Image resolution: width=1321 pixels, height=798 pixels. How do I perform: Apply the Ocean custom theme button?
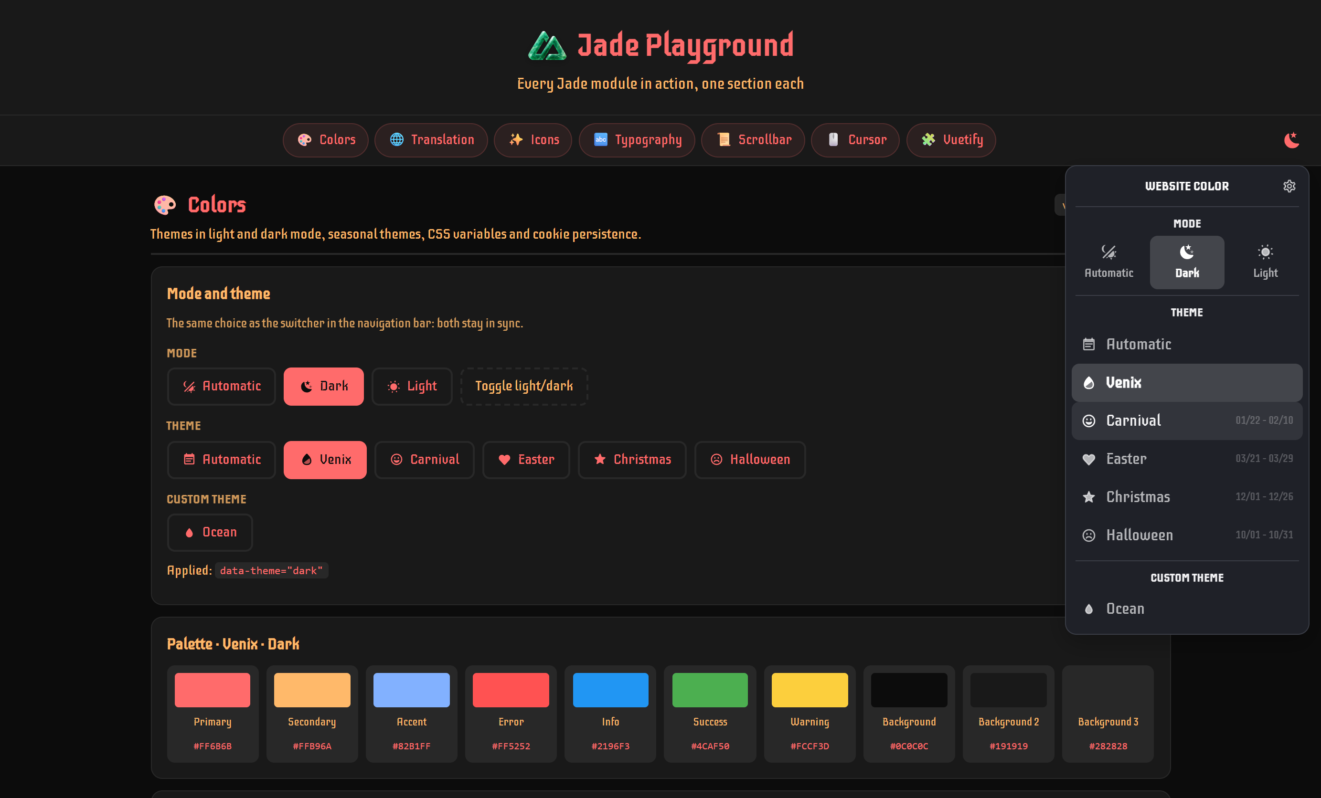(210, 533)
